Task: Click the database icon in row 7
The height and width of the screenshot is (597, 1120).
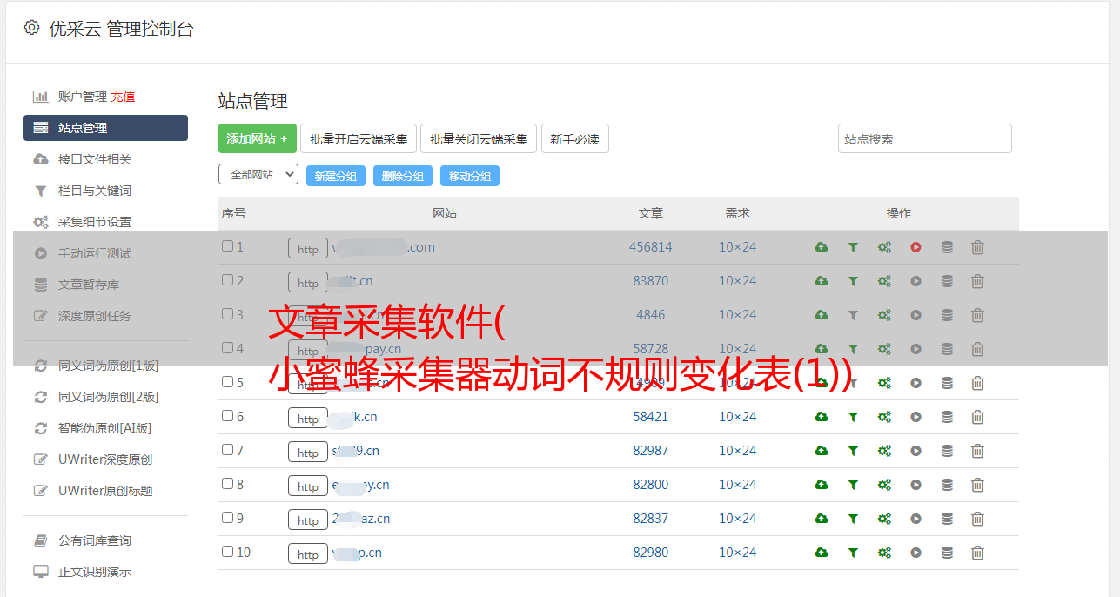Action: pos(947,451)
